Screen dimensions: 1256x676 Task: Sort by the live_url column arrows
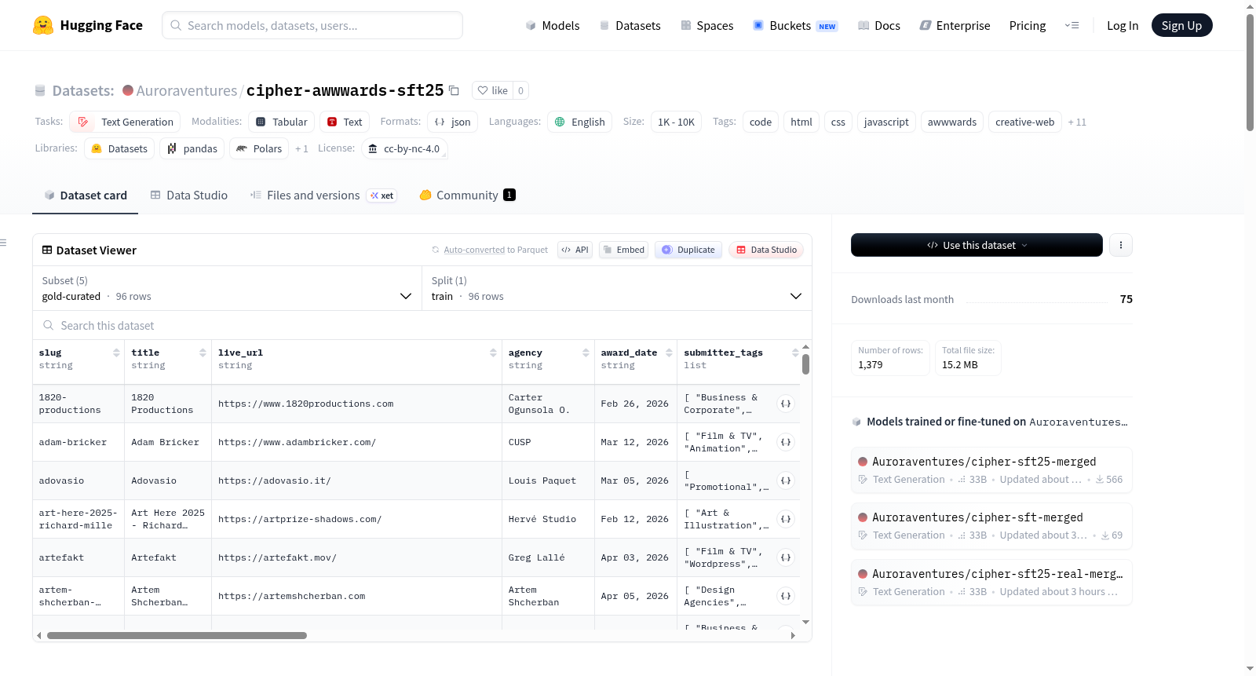coord(493,353)
